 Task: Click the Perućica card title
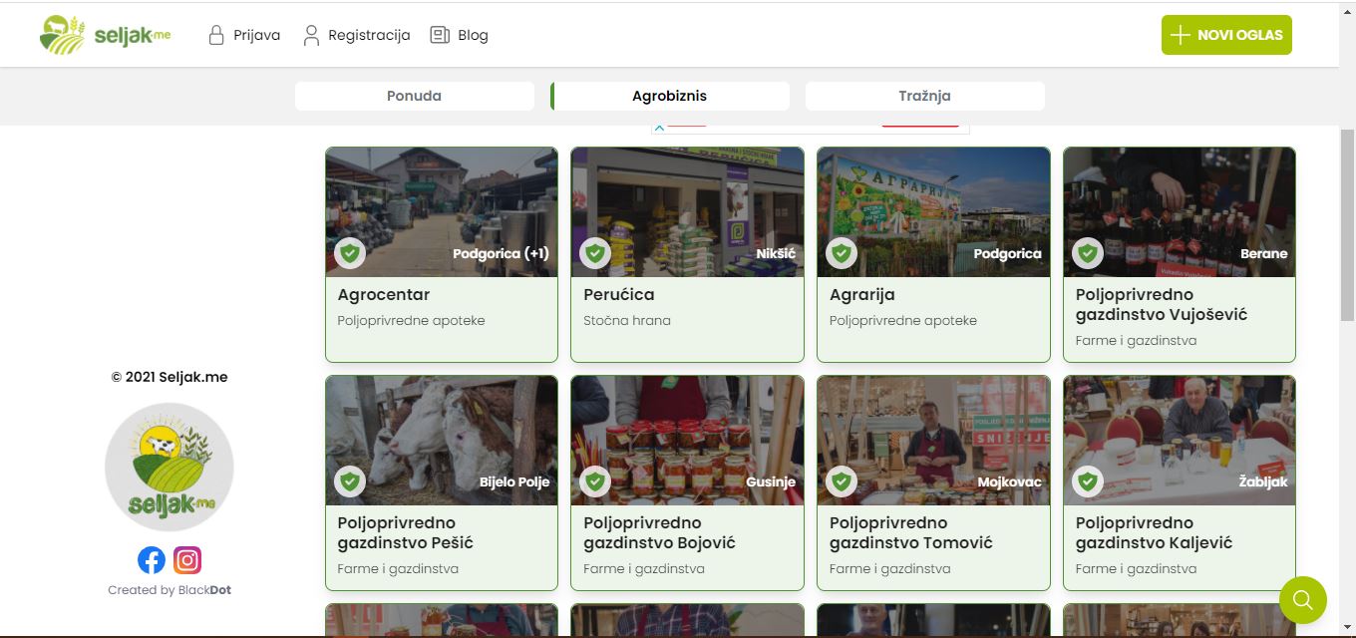tap(619, 295)
